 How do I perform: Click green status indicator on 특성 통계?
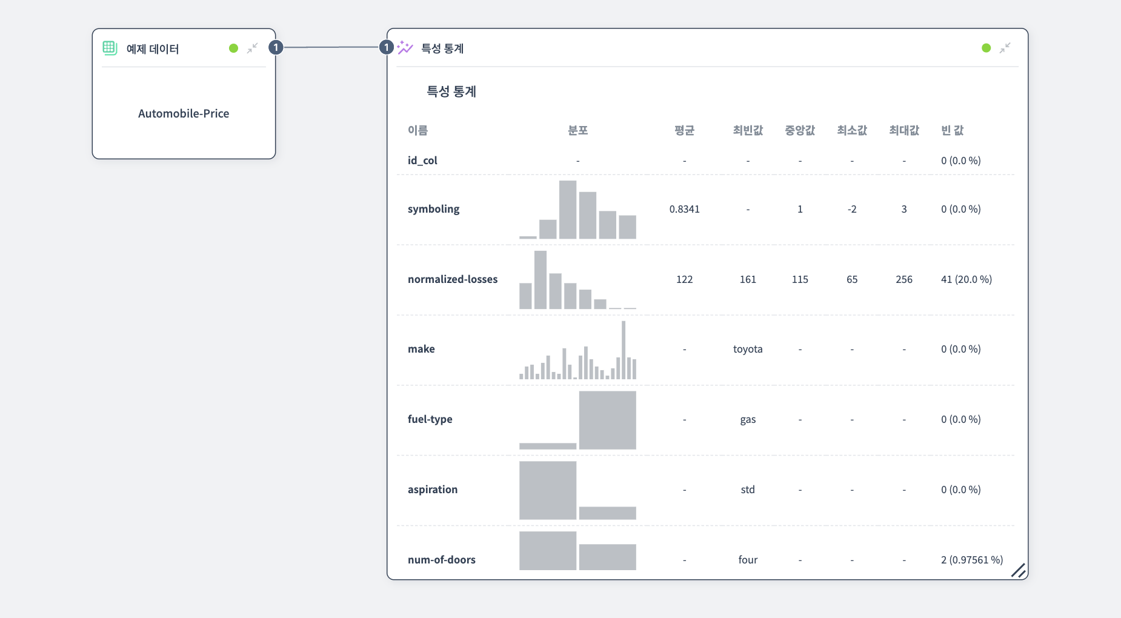(986, 48)
